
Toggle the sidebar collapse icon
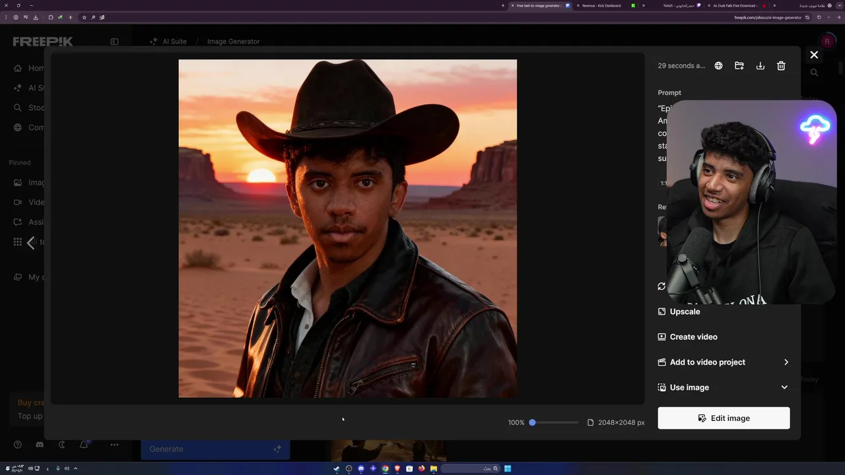(114, 42)
